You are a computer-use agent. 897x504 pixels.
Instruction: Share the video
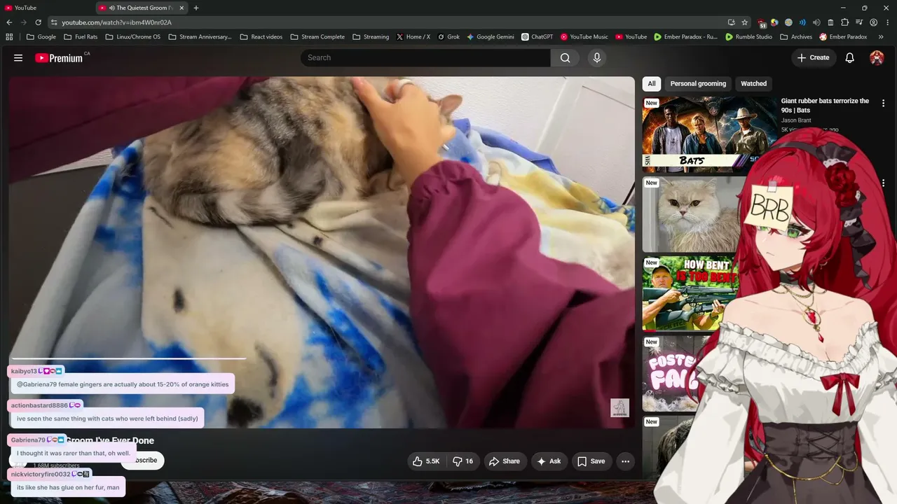(x=505, y=461)
